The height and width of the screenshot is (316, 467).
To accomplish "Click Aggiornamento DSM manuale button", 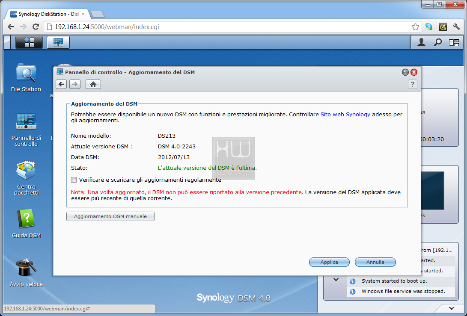I will (110, 216).
